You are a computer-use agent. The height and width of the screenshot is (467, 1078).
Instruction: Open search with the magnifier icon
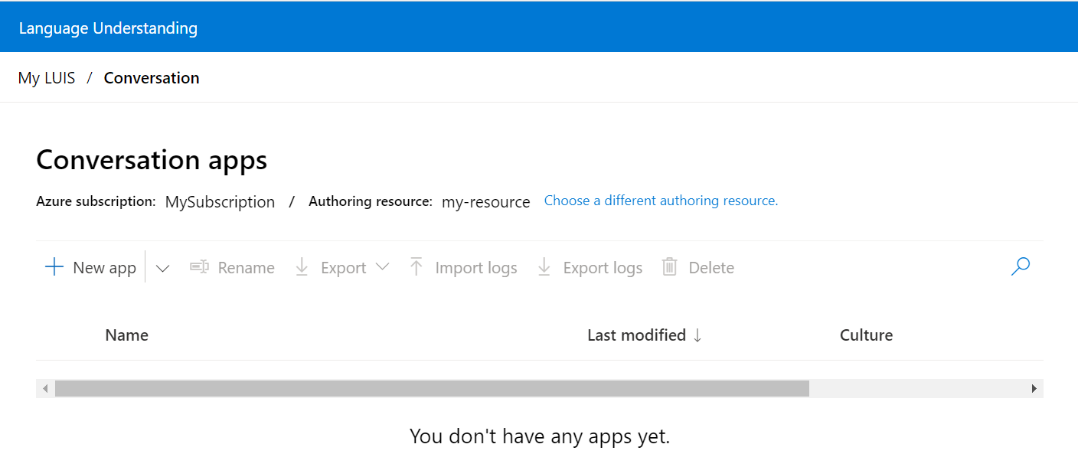[x=1021, y=266]
